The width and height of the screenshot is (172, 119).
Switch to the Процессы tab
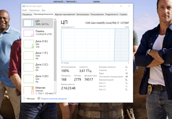27,14
